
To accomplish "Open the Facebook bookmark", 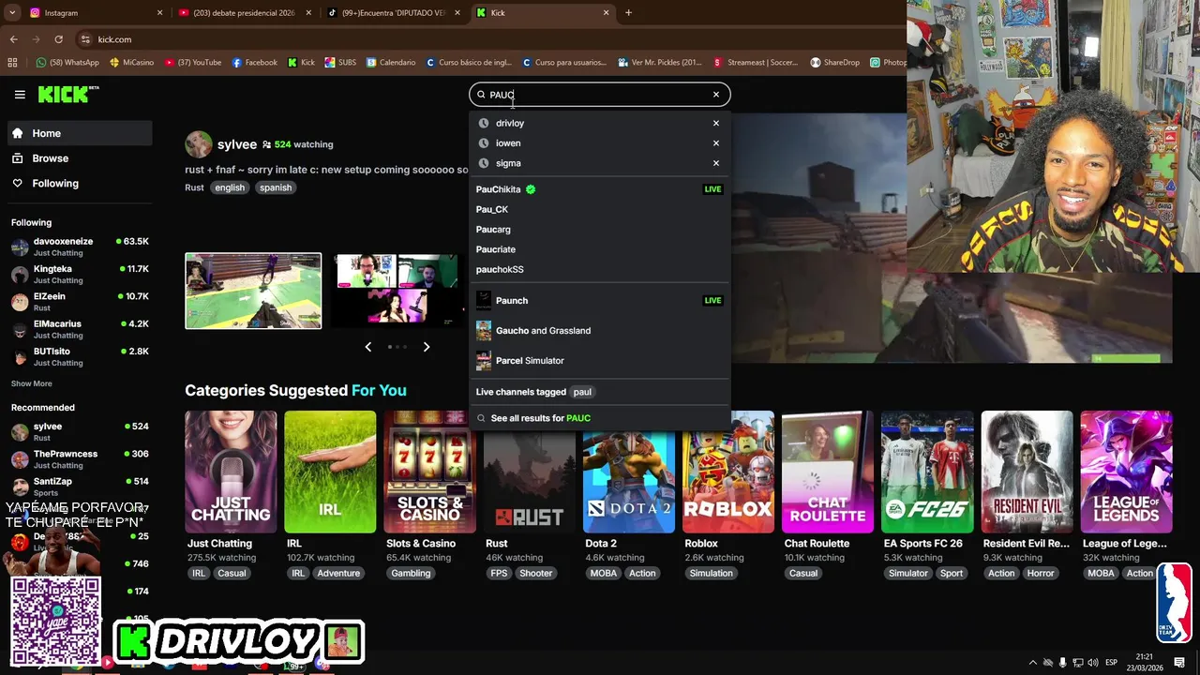I will pos(254,63).
